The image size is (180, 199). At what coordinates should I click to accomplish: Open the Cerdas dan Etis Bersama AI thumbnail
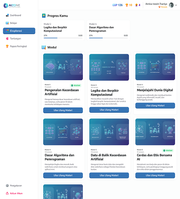(x=155, y=132)
